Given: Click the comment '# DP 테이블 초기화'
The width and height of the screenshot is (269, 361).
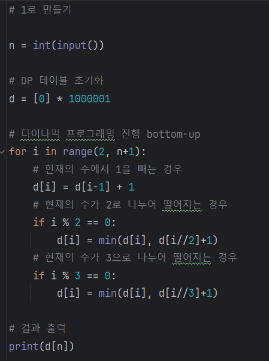Looking at the screenshot, I should 56,81.
